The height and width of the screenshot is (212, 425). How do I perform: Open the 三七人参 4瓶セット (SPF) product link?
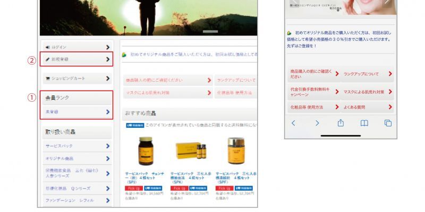[x=236, y=178]
